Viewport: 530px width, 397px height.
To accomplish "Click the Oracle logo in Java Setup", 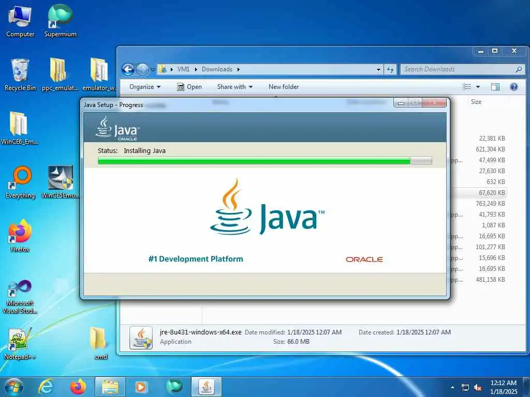I will click(x=364, y=259).
